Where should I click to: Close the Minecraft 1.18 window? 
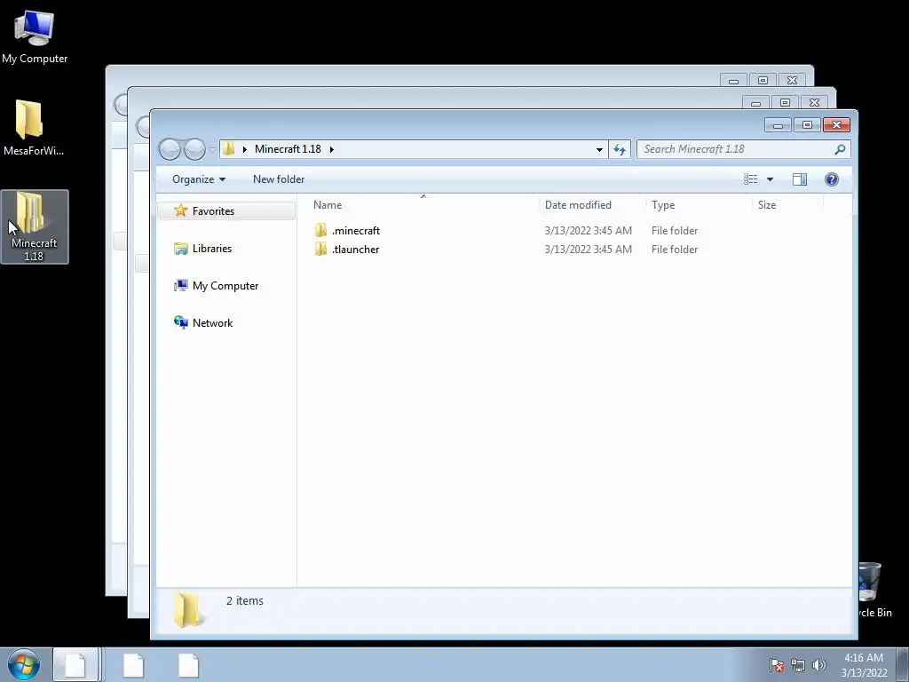click(836, 124)
